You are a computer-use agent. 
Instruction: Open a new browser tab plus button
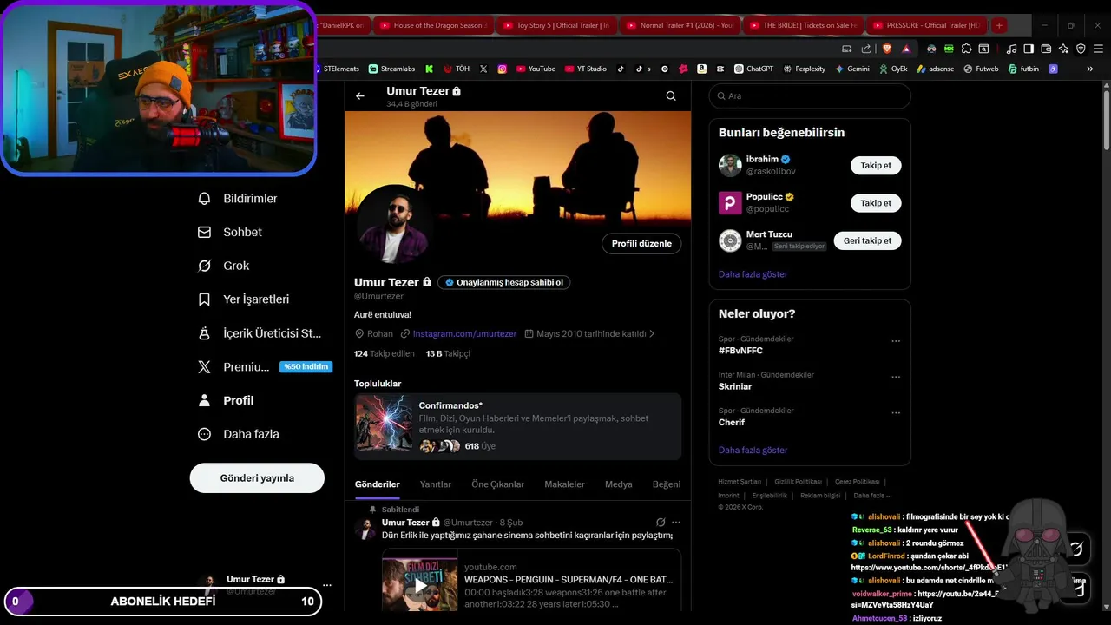coord(999,25)
